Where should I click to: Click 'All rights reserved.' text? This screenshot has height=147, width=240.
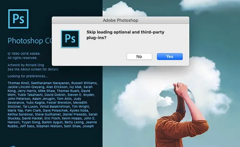[x=22, y=58]
